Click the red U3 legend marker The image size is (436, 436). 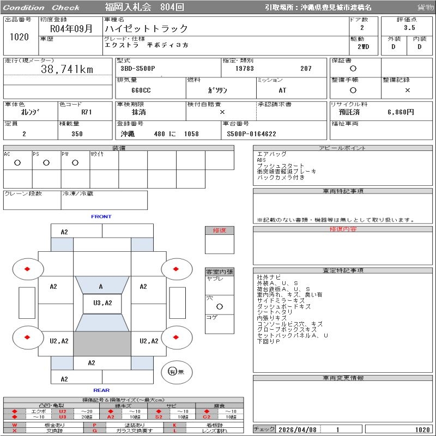(63, 416)
